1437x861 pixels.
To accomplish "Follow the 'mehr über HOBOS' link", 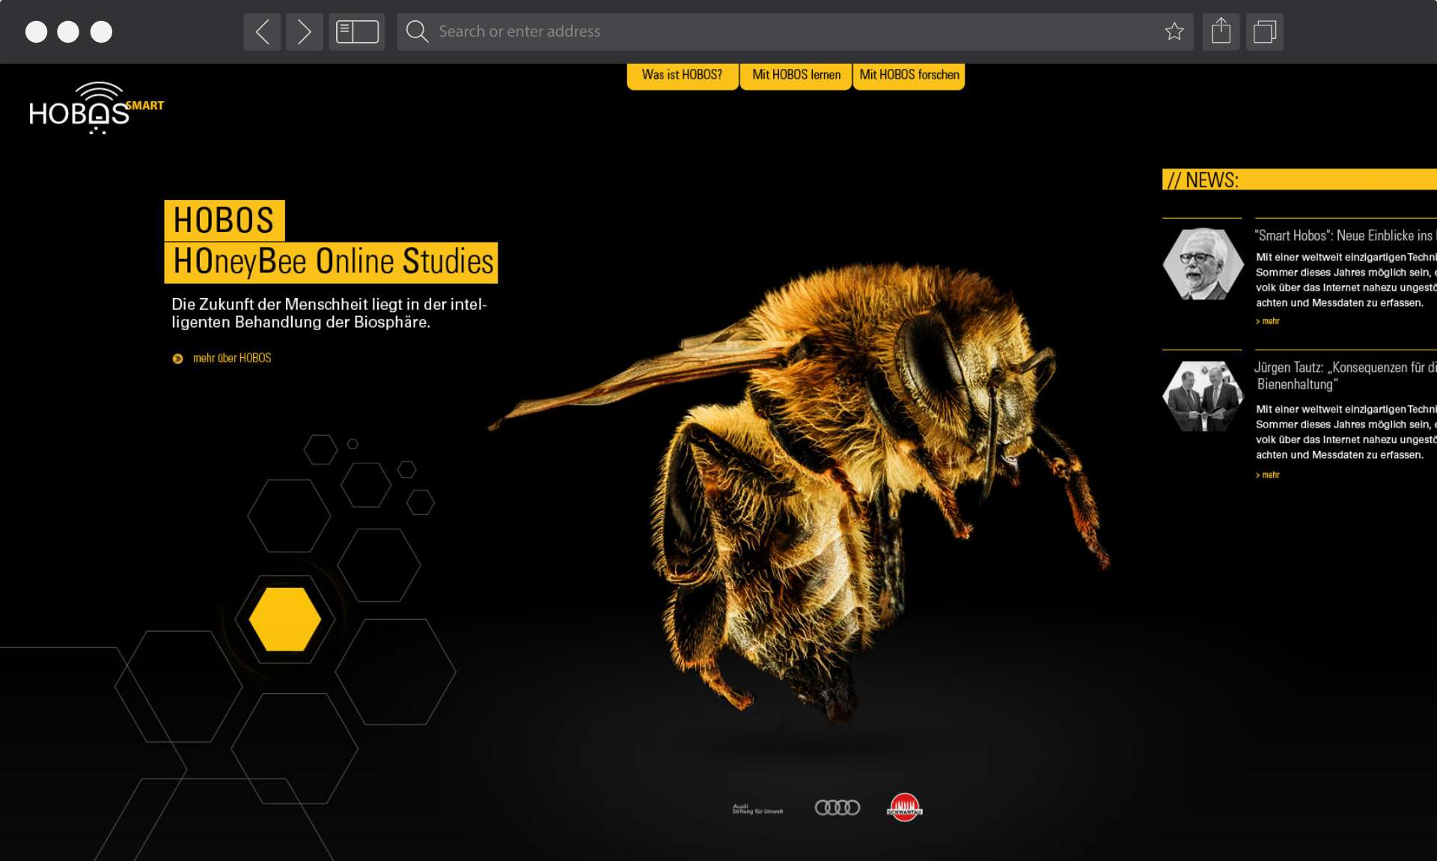I will [232, 358].
